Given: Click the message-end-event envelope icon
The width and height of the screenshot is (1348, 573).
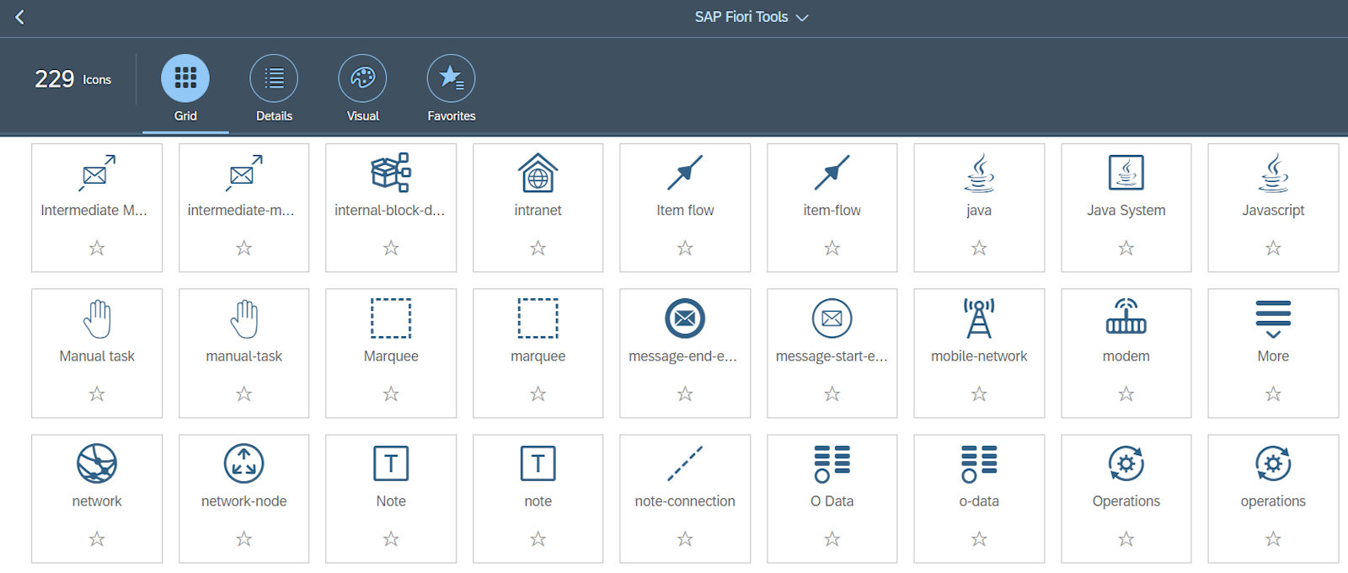Looking at the screenshot, I should coord(685,319).
